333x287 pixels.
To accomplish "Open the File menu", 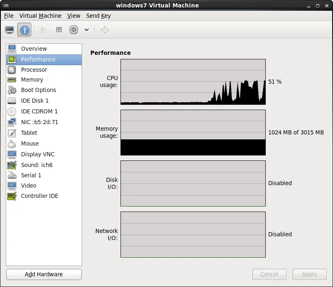I will pos(9,16).
